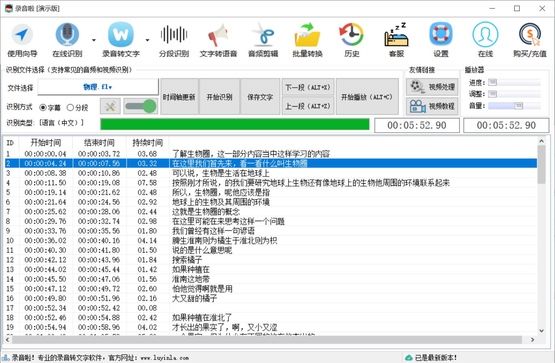Viewport: 555px width, 363px height.
Task: Click start time 00:00:52.34 cell
Action: coord(45,308)
